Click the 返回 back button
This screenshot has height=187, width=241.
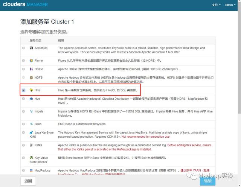coord(28,181)
